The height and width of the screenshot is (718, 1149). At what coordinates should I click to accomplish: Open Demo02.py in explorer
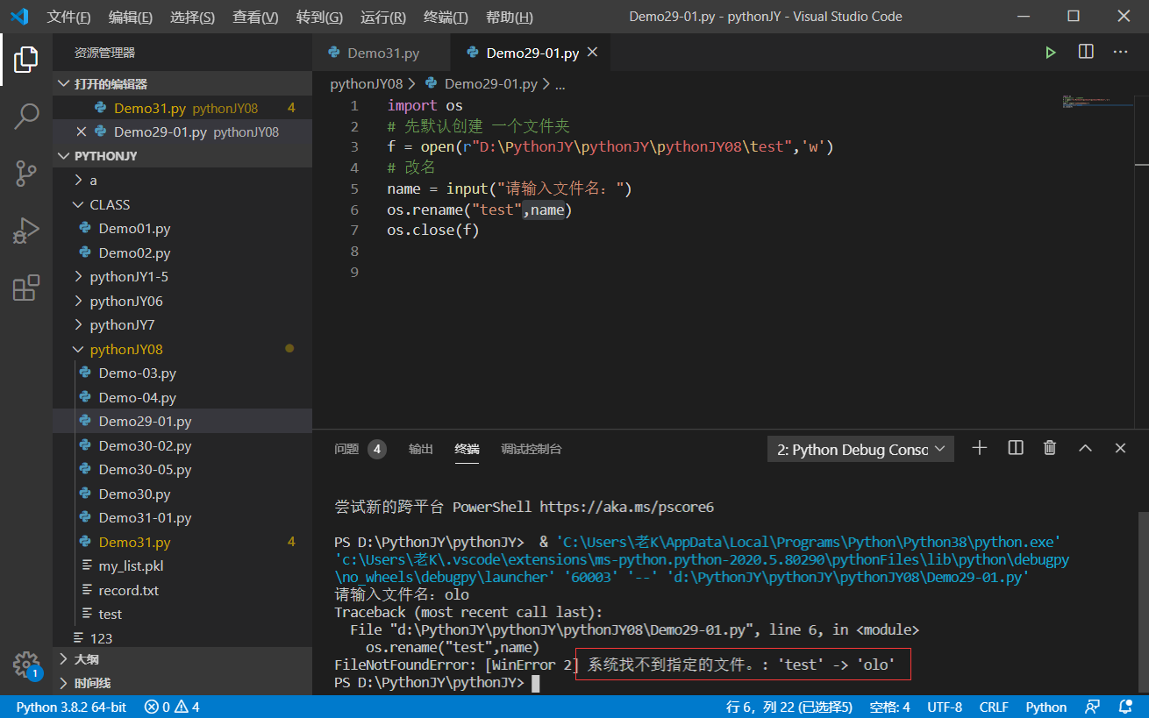(x=182, y=252)
